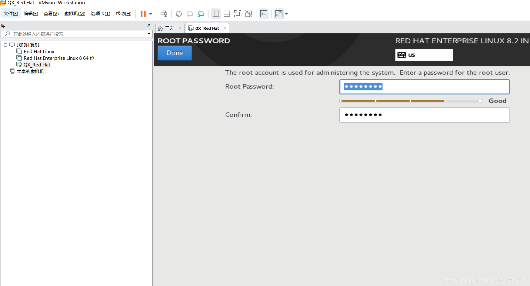Select 我的计算机 in the library tree
The width and height of the screenshot is (530, 286).
(28, 45)
